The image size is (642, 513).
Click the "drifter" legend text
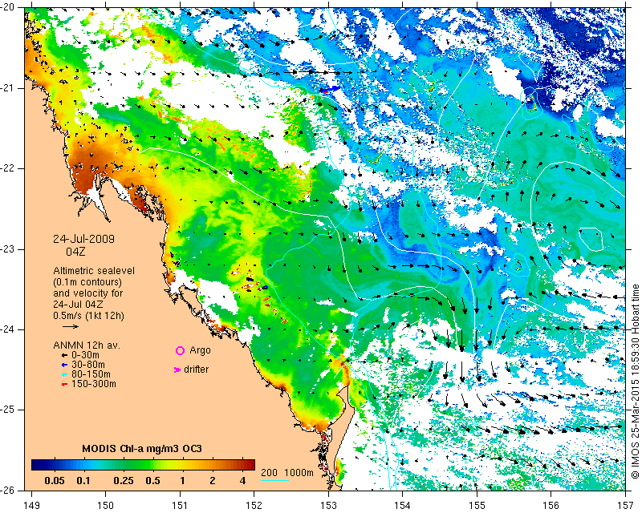click(x=196, y=370)
